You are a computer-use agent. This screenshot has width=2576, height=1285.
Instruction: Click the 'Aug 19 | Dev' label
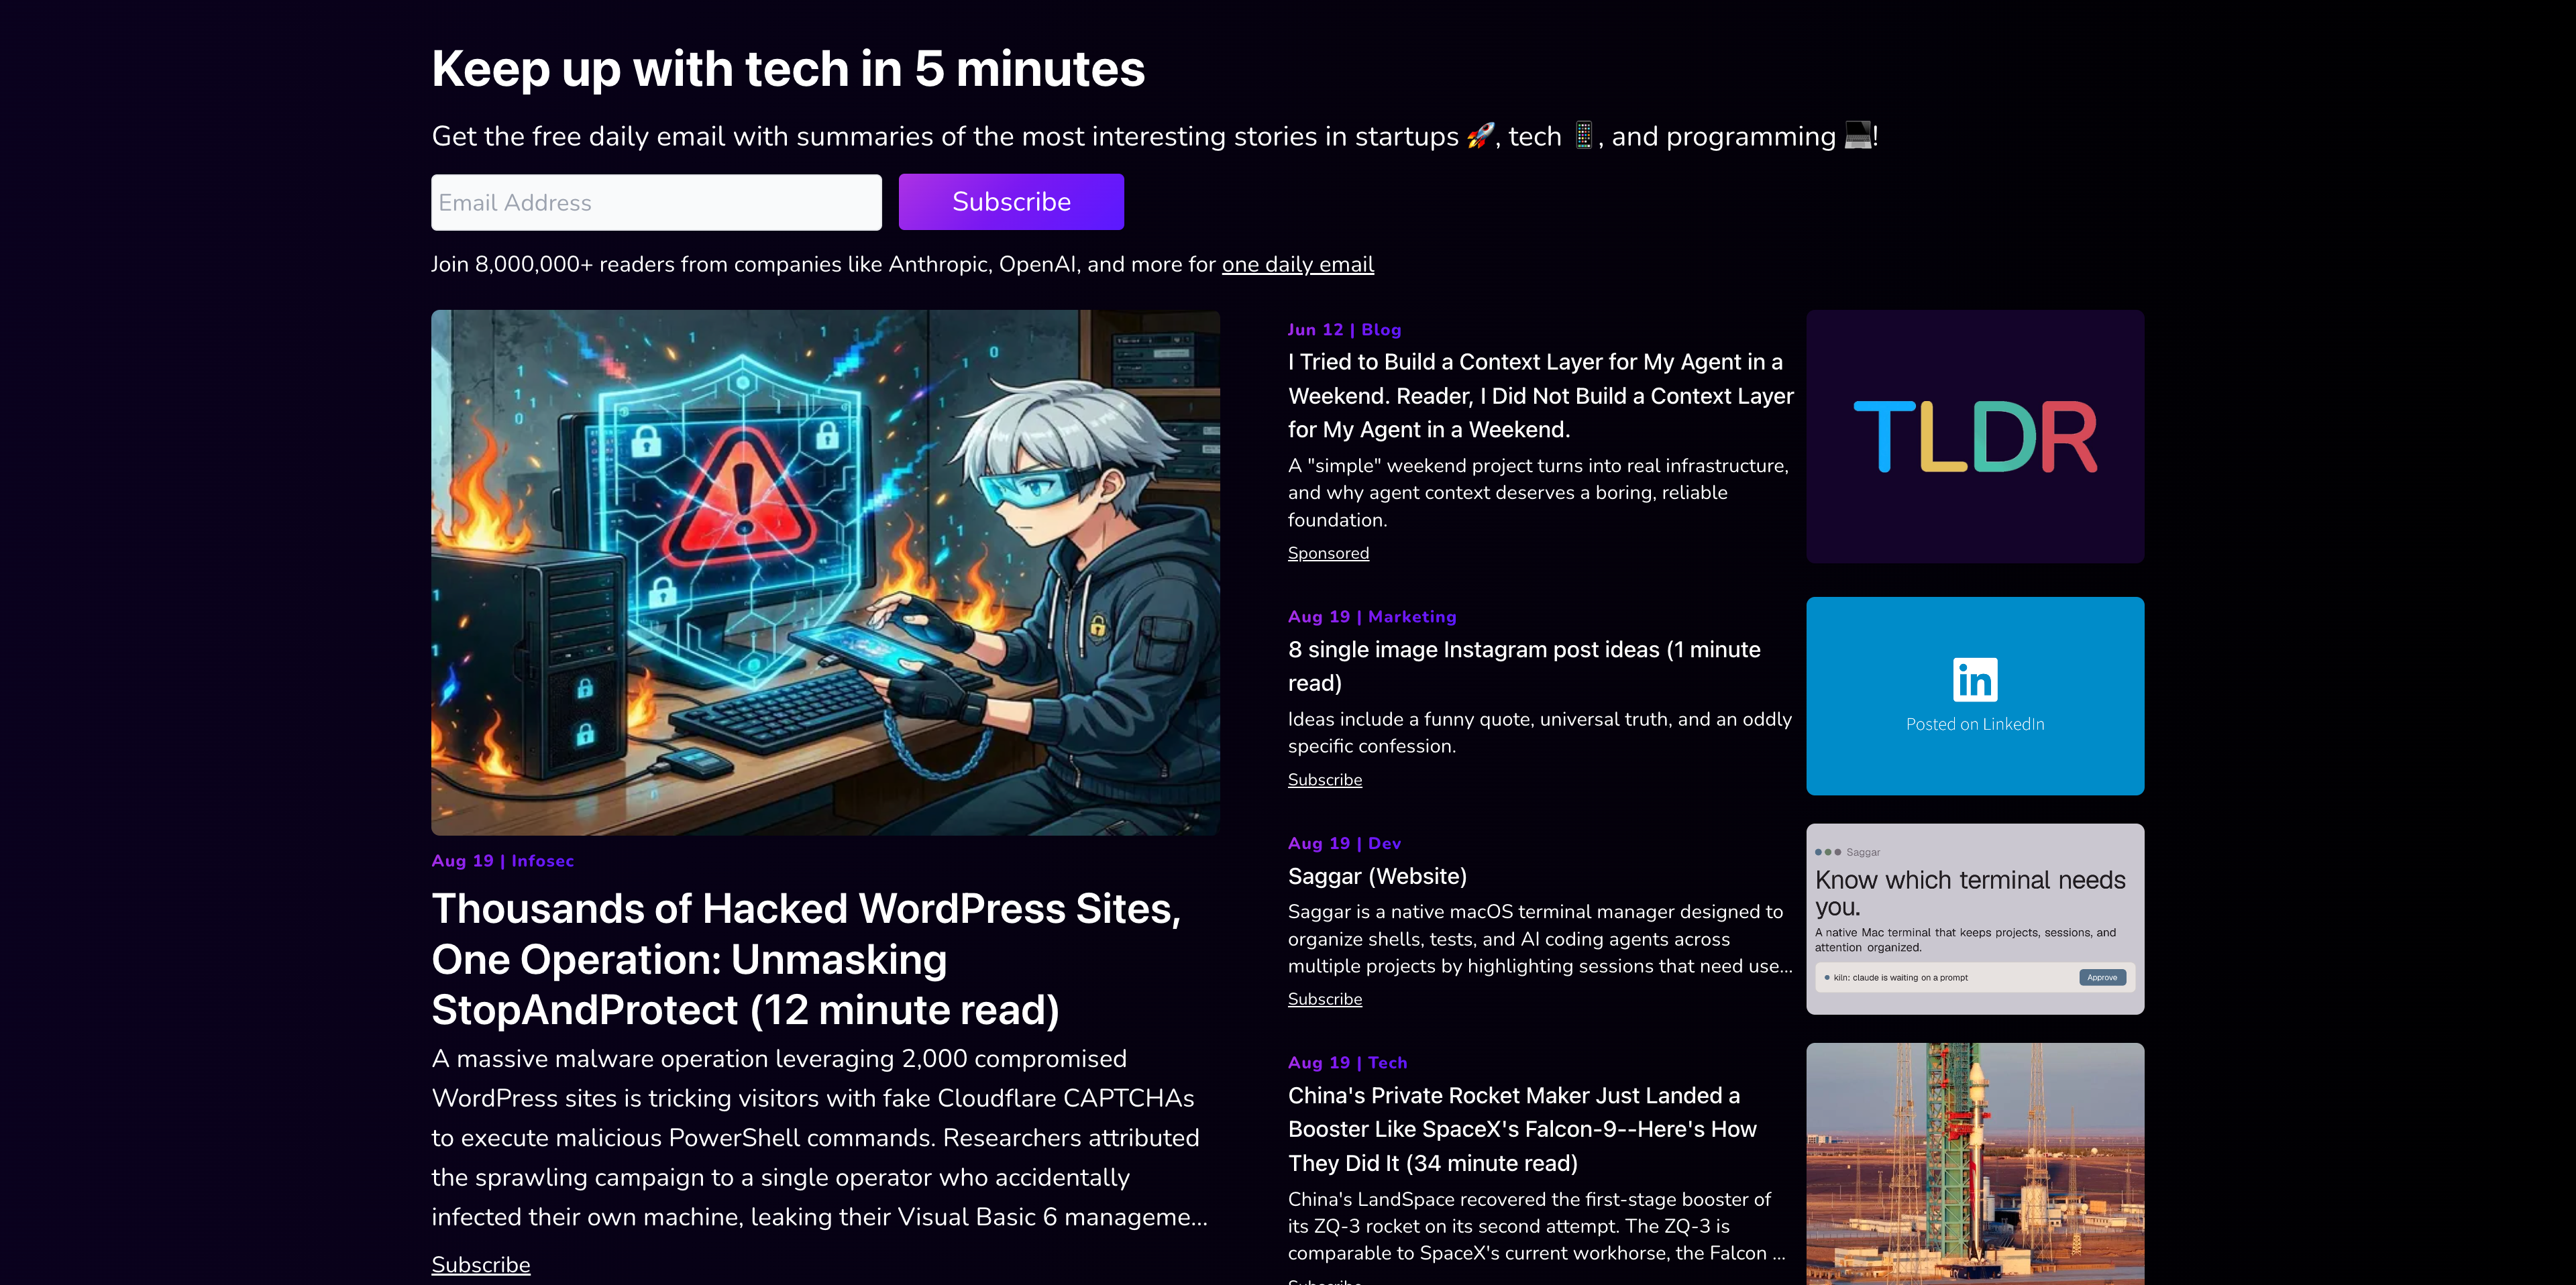click(1344, 843)
